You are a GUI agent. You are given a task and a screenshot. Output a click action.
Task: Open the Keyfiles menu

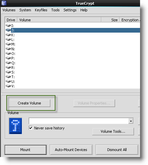(x=41, y=10)
